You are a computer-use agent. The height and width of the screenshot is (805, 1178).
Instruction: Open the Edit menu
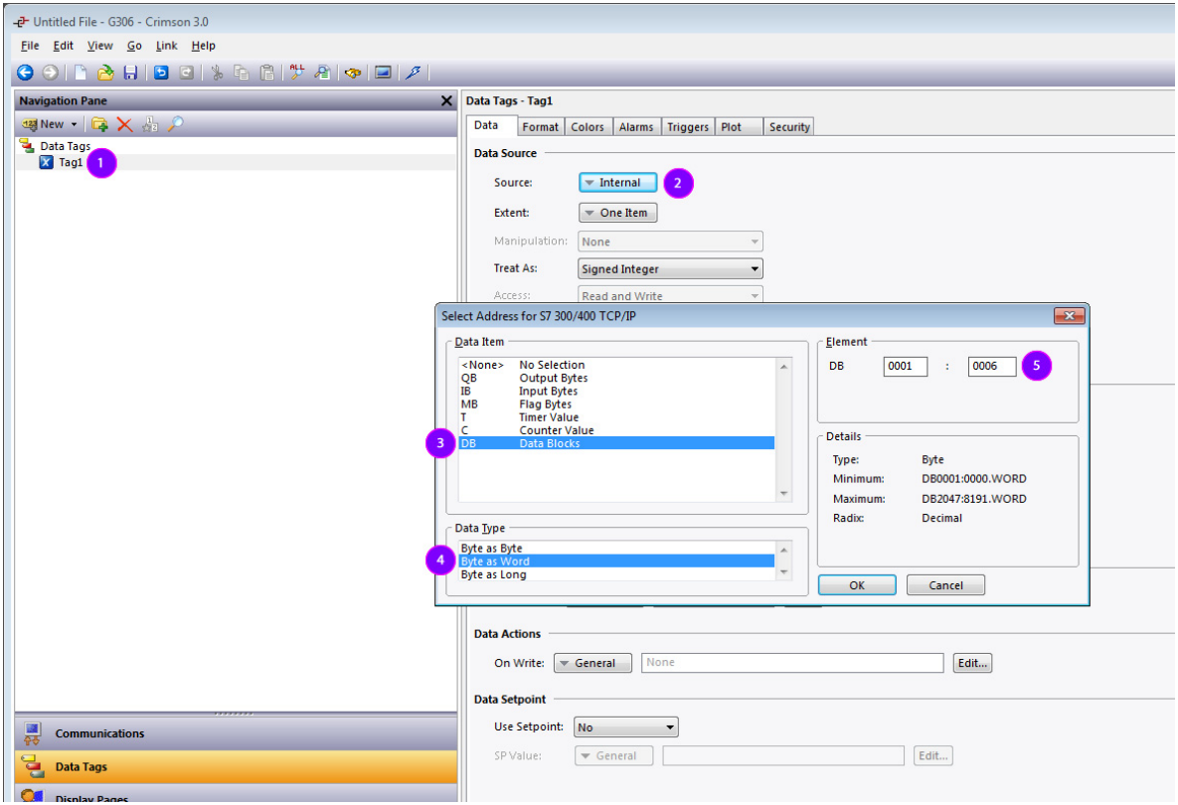tap(63, 46)
